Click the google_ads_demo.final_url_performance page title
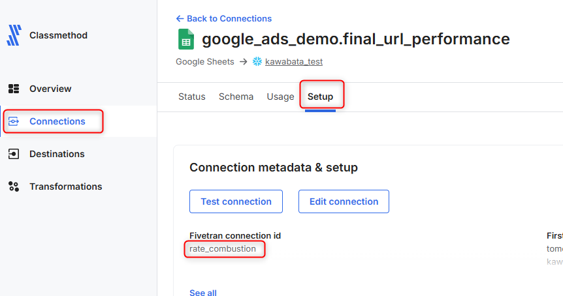 [x=356, y=39]
